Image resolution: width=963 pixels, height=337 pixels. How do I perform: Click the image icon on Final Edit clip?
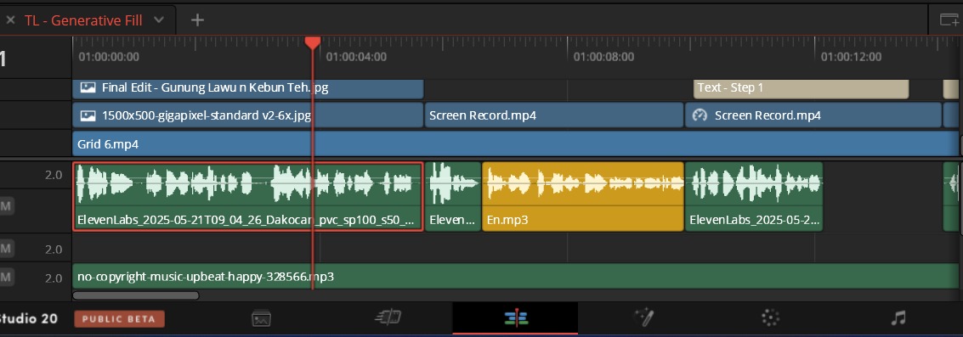88,87
